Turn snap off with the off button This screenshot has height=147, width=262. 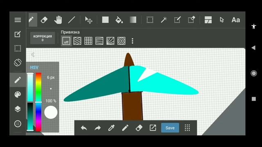[66, 41]
